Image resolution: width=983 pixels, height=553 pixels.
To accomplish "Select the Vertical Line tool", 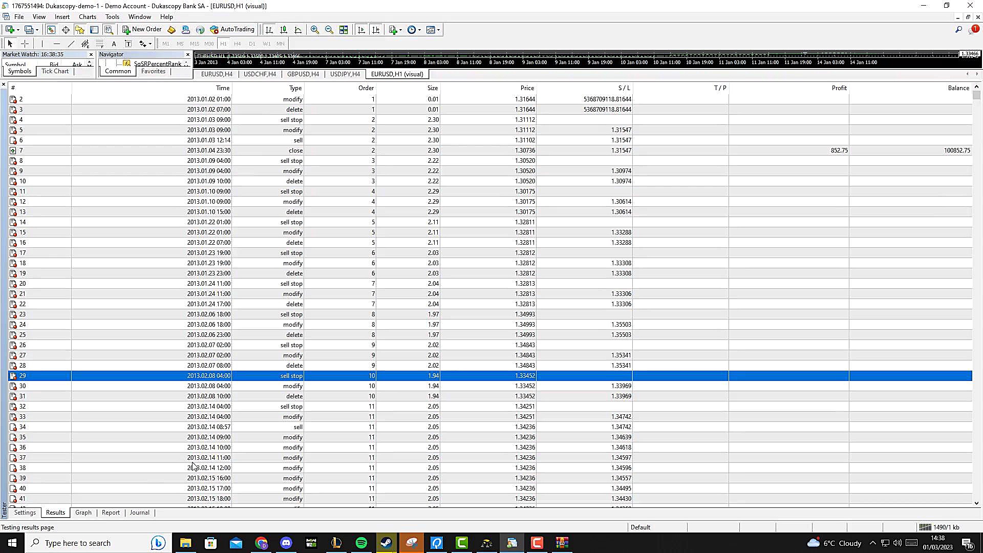I will click(42, 44).
